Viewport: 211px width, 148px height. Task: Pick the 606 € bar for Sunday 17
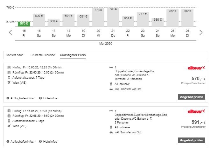[x=54, y=23]
